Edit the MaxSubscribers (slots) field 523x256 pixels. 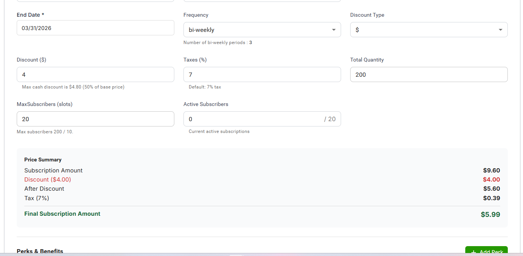tap(95, 119)
